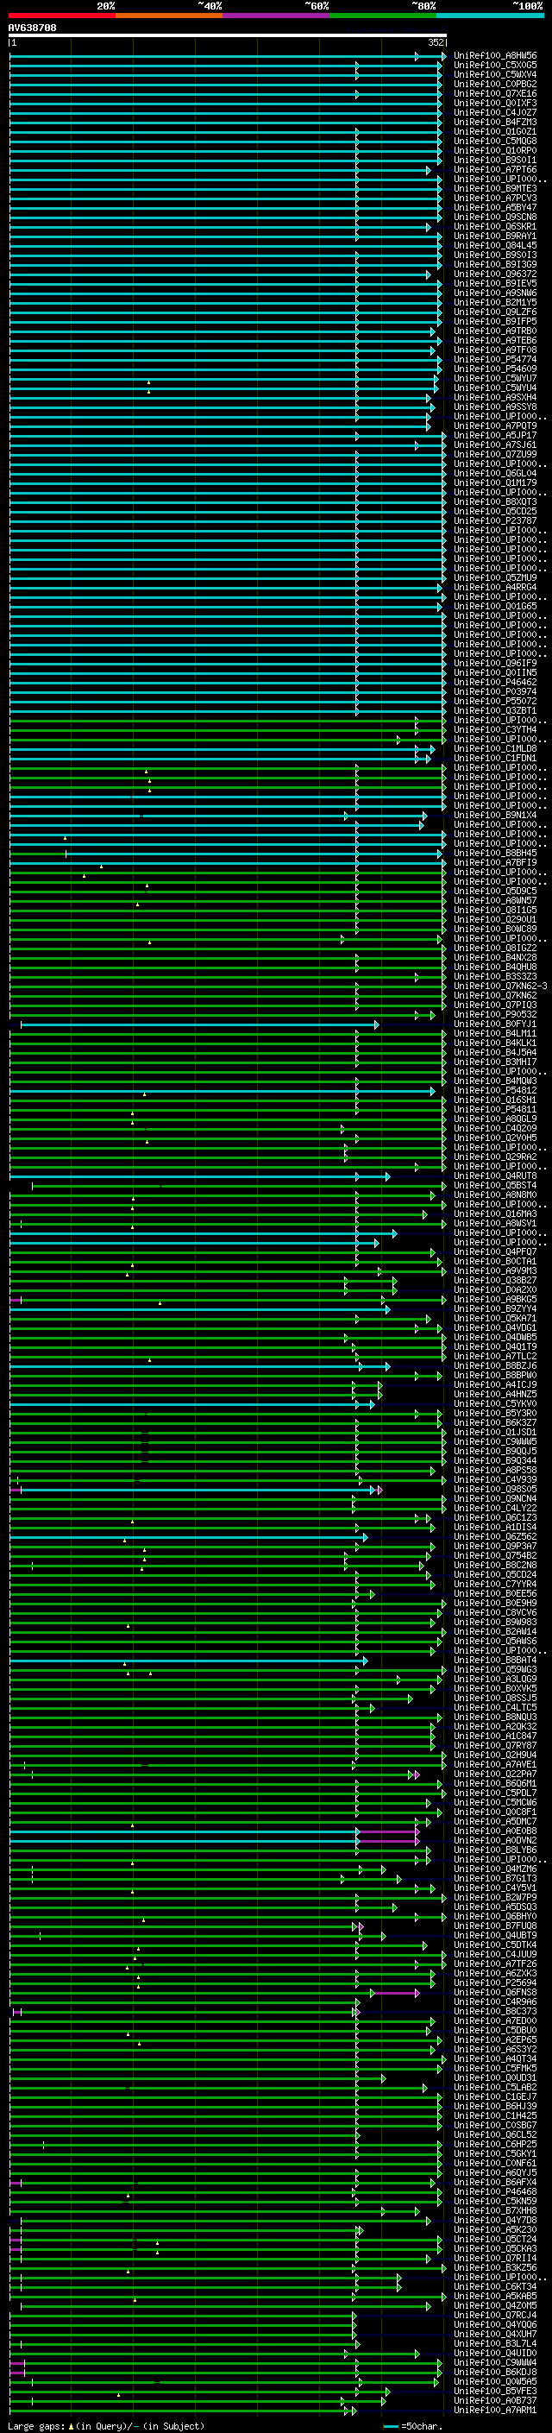
Task: Select the UniRef100_D0A2X0 label
Action: [x=495, y=1289]
